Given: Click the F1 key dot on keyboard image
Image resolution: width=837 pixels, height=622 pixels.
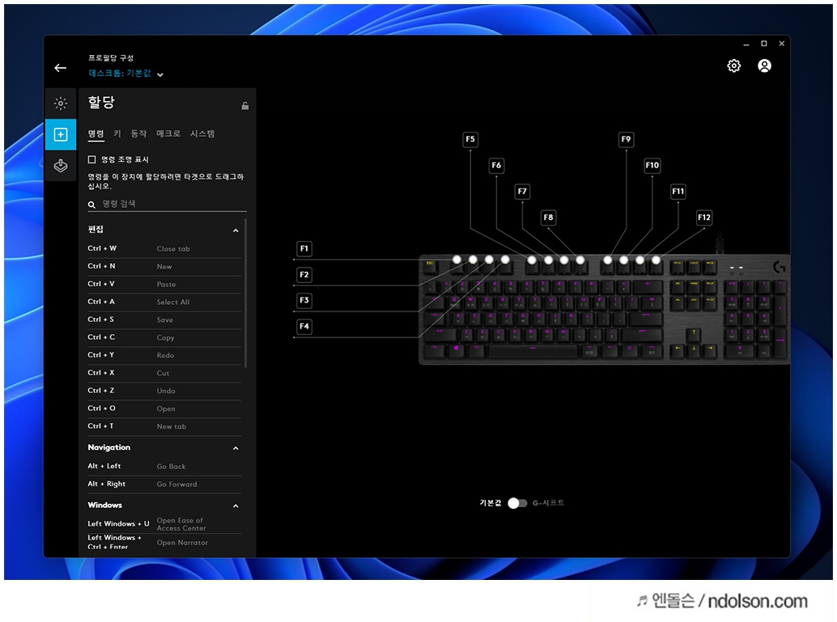Looking at the screenshot, I should click(x=457, y=260).
